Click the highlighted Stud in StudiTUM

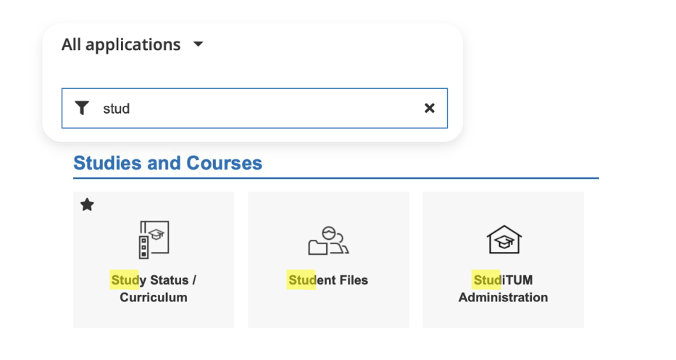(x=486, y=280)
